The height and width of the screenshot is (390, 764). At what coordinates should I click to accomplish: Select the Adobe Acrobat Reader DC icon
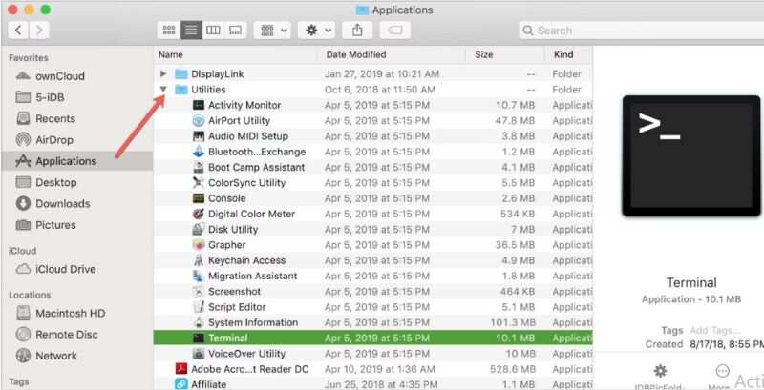coord(181,368)
